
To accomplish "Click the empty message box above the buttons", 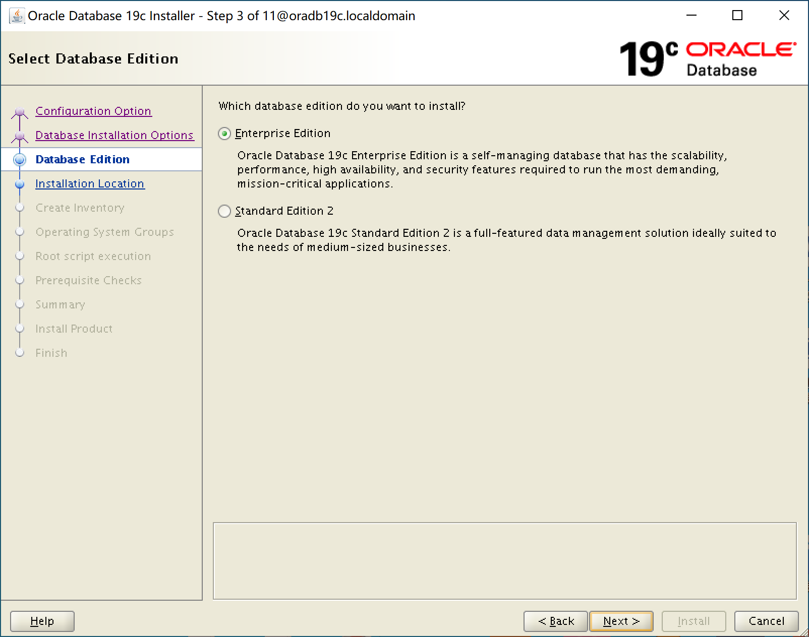I will [x=505, y=561].
